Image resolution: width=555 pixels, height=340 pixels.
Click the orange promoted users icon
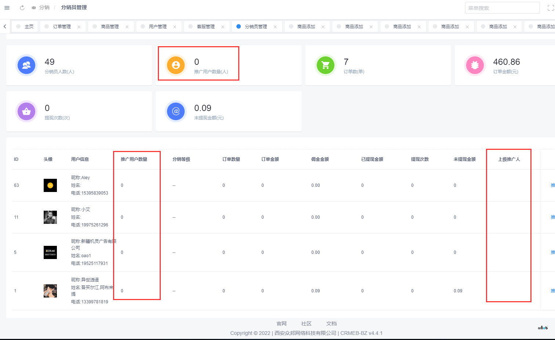coord(176,65)
